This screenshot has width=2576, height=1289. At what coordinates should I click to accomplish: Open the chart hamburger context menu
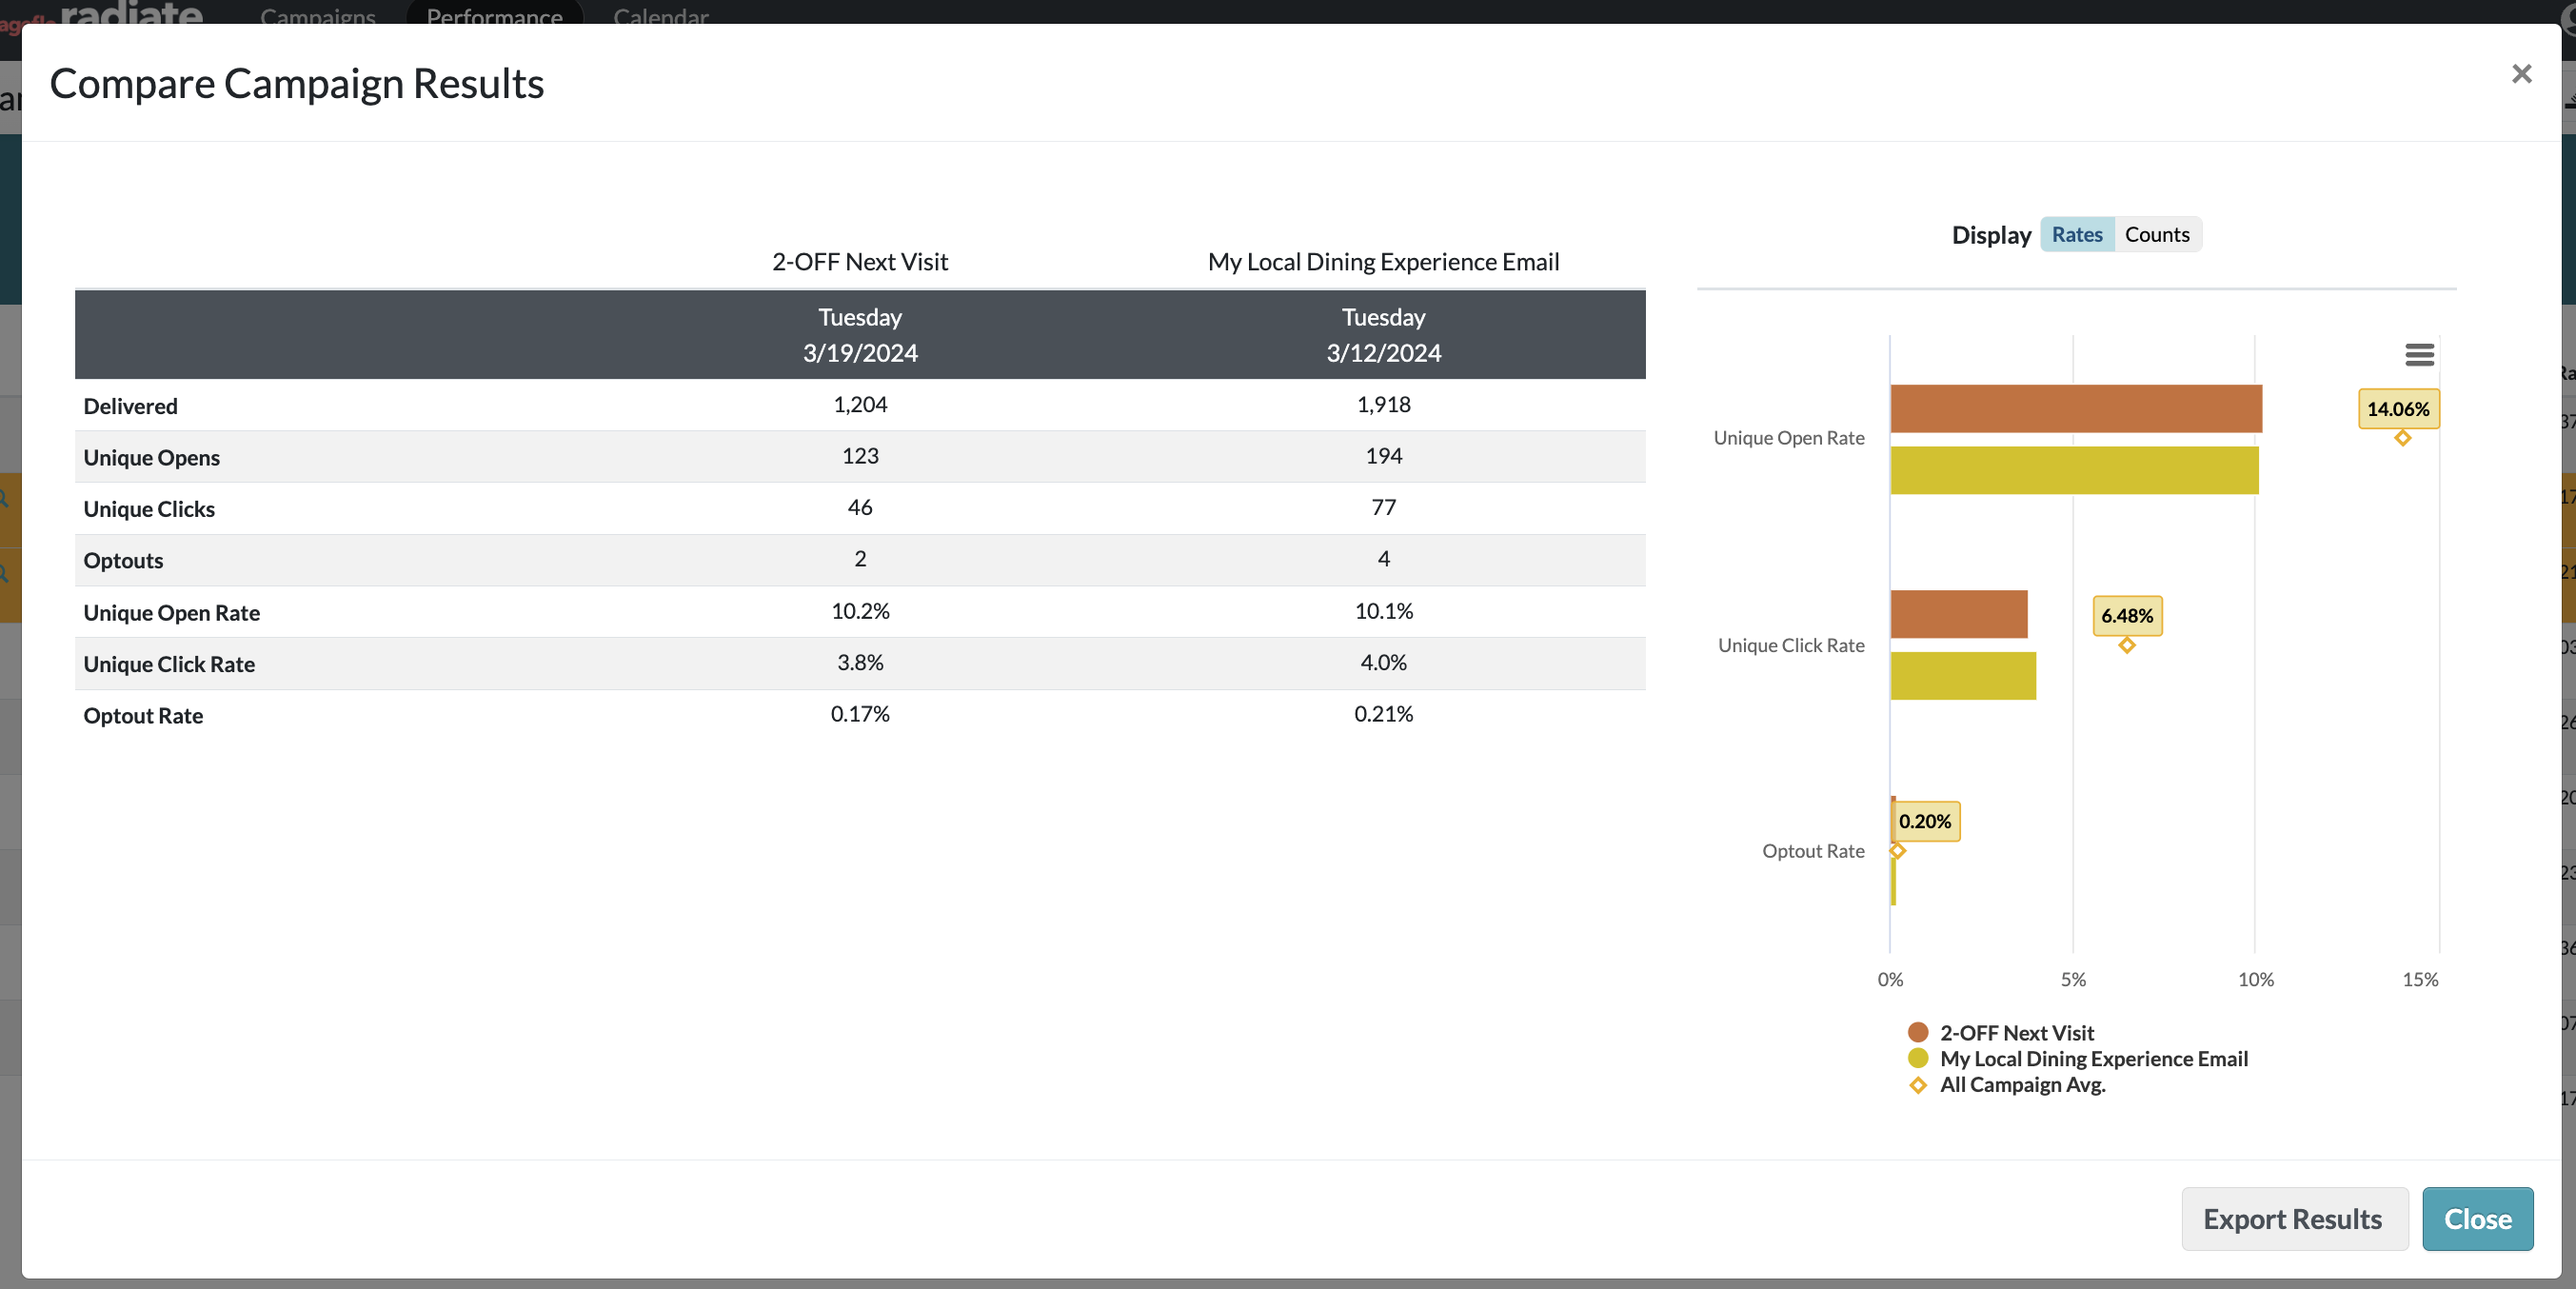[x=2419, y=354]
